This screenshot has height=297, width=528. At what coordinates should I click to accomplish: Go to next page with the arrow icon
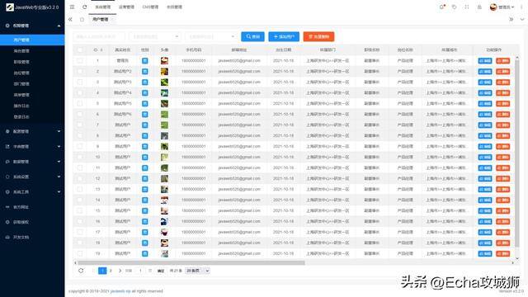click(x=120, y=271)
